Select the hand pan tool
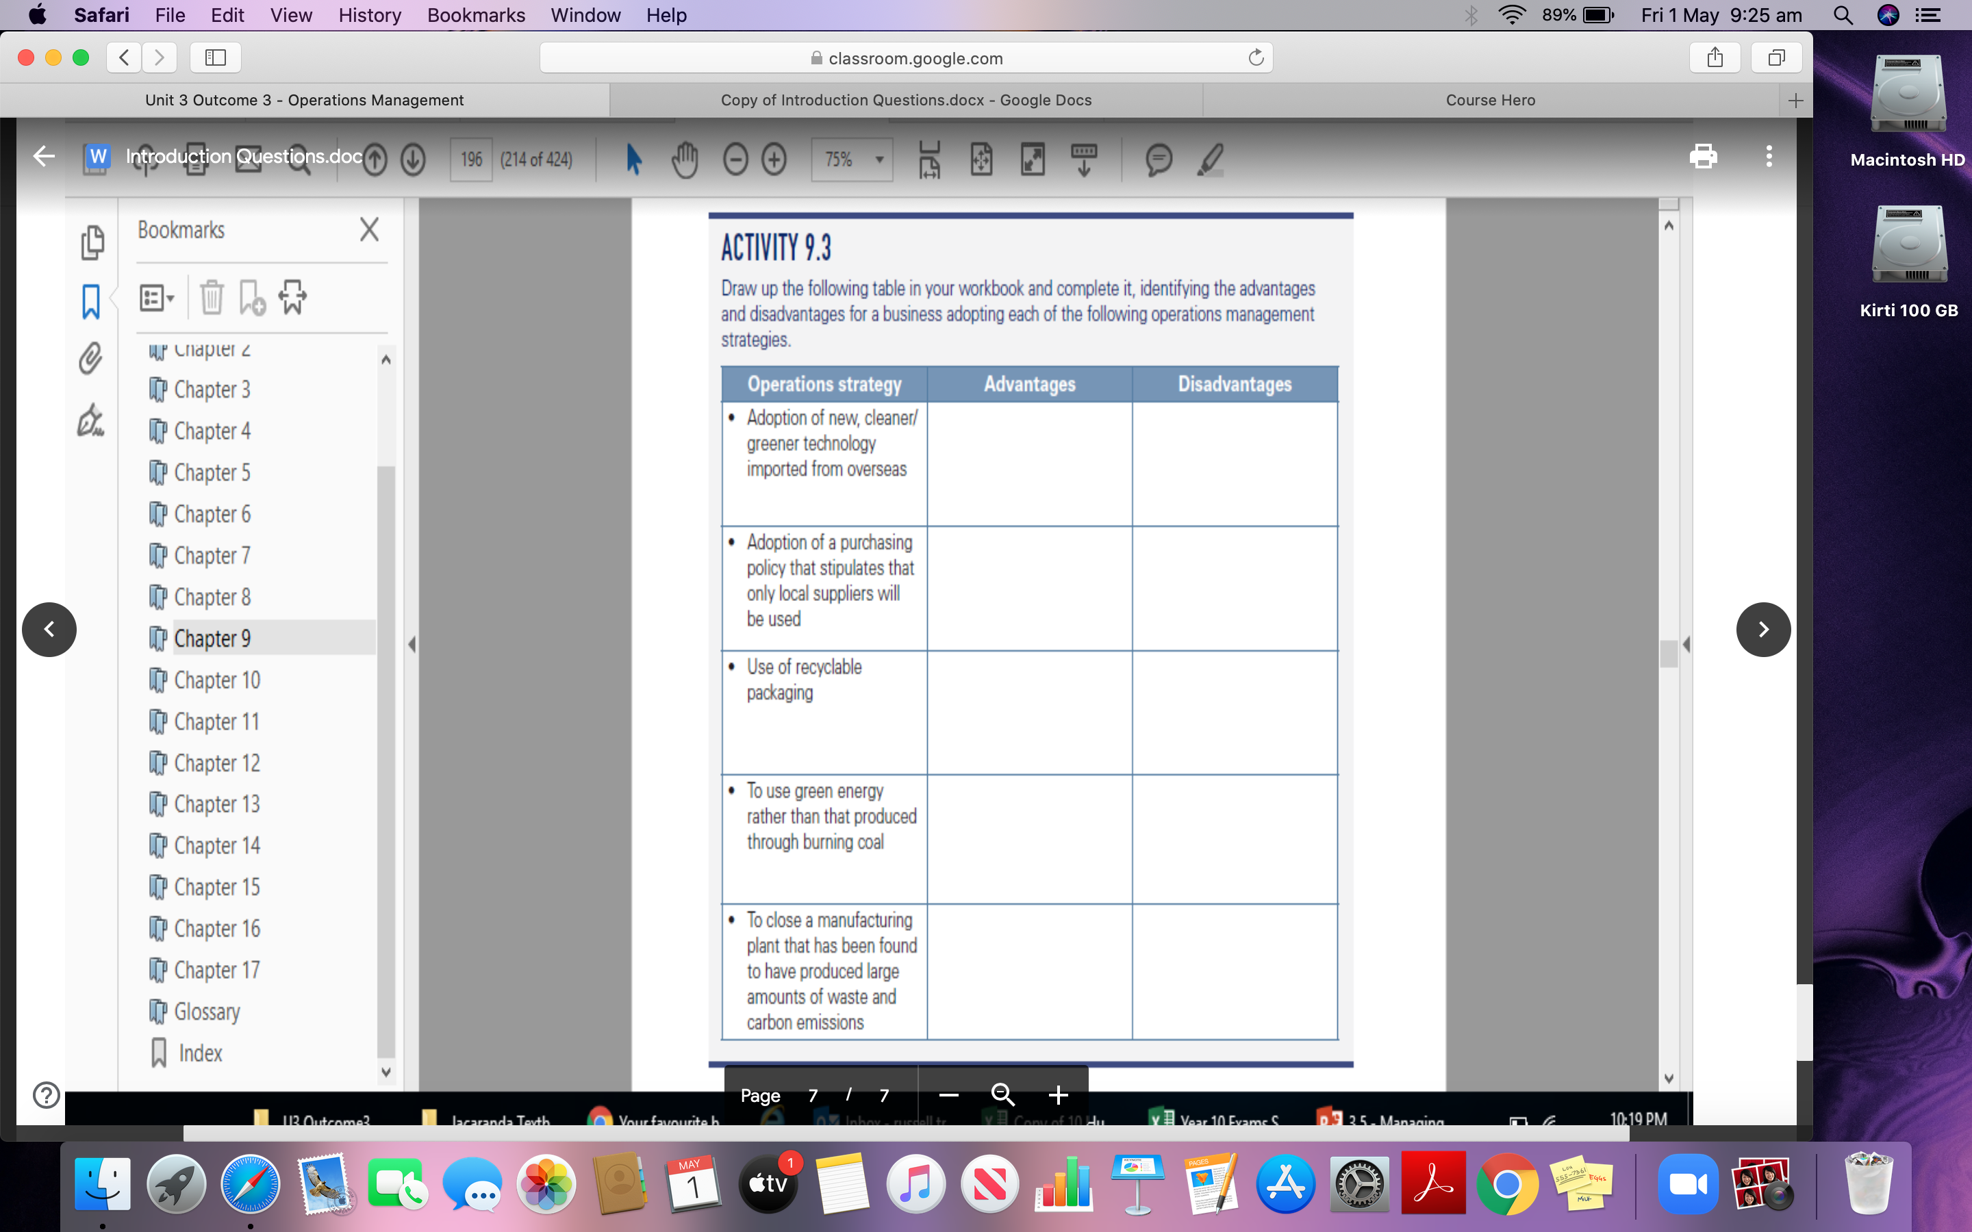Viewport: 1972px width, 1232px height. 685,159
